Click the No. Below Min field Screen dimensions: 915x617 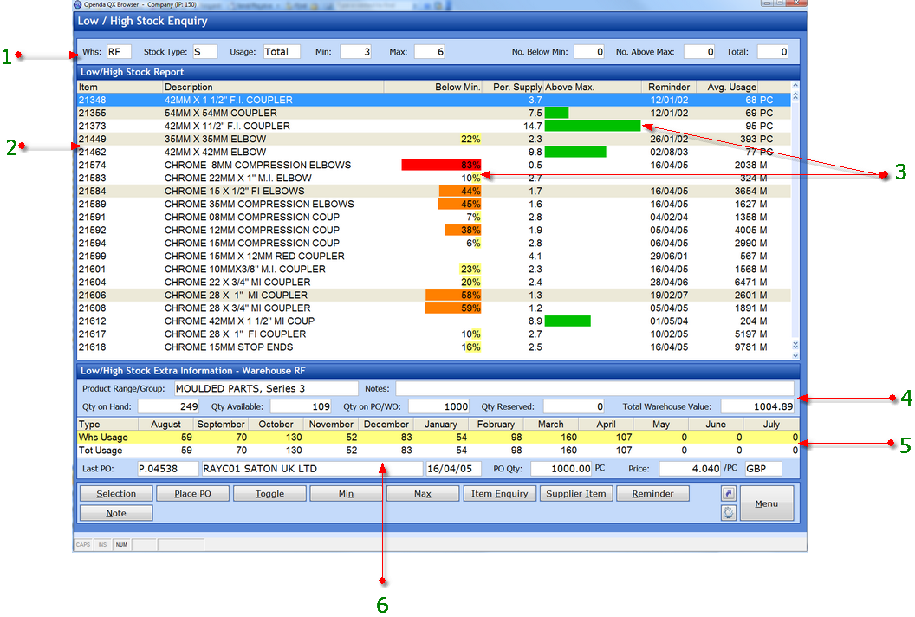589,52
